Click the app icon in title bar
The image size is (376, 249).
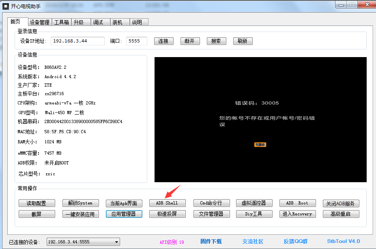click(6, 5)
